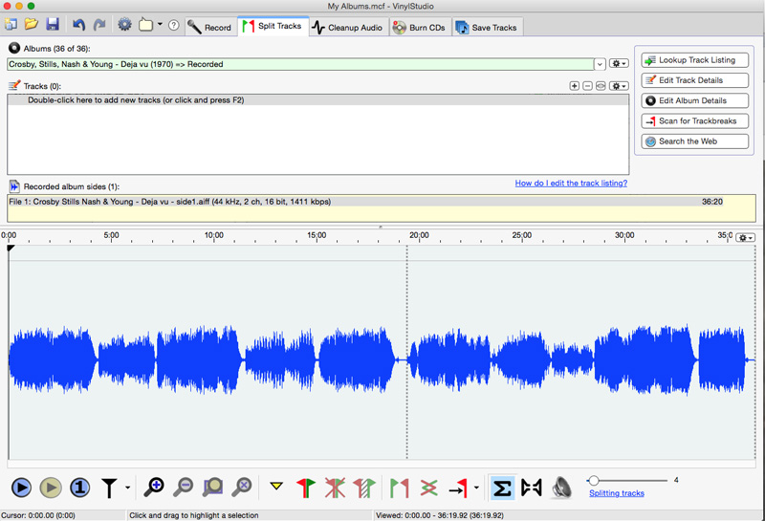This screenshot has width=765, height=521.
Task: Toggle the Sigma waveform view button
Action: (501, 488)
